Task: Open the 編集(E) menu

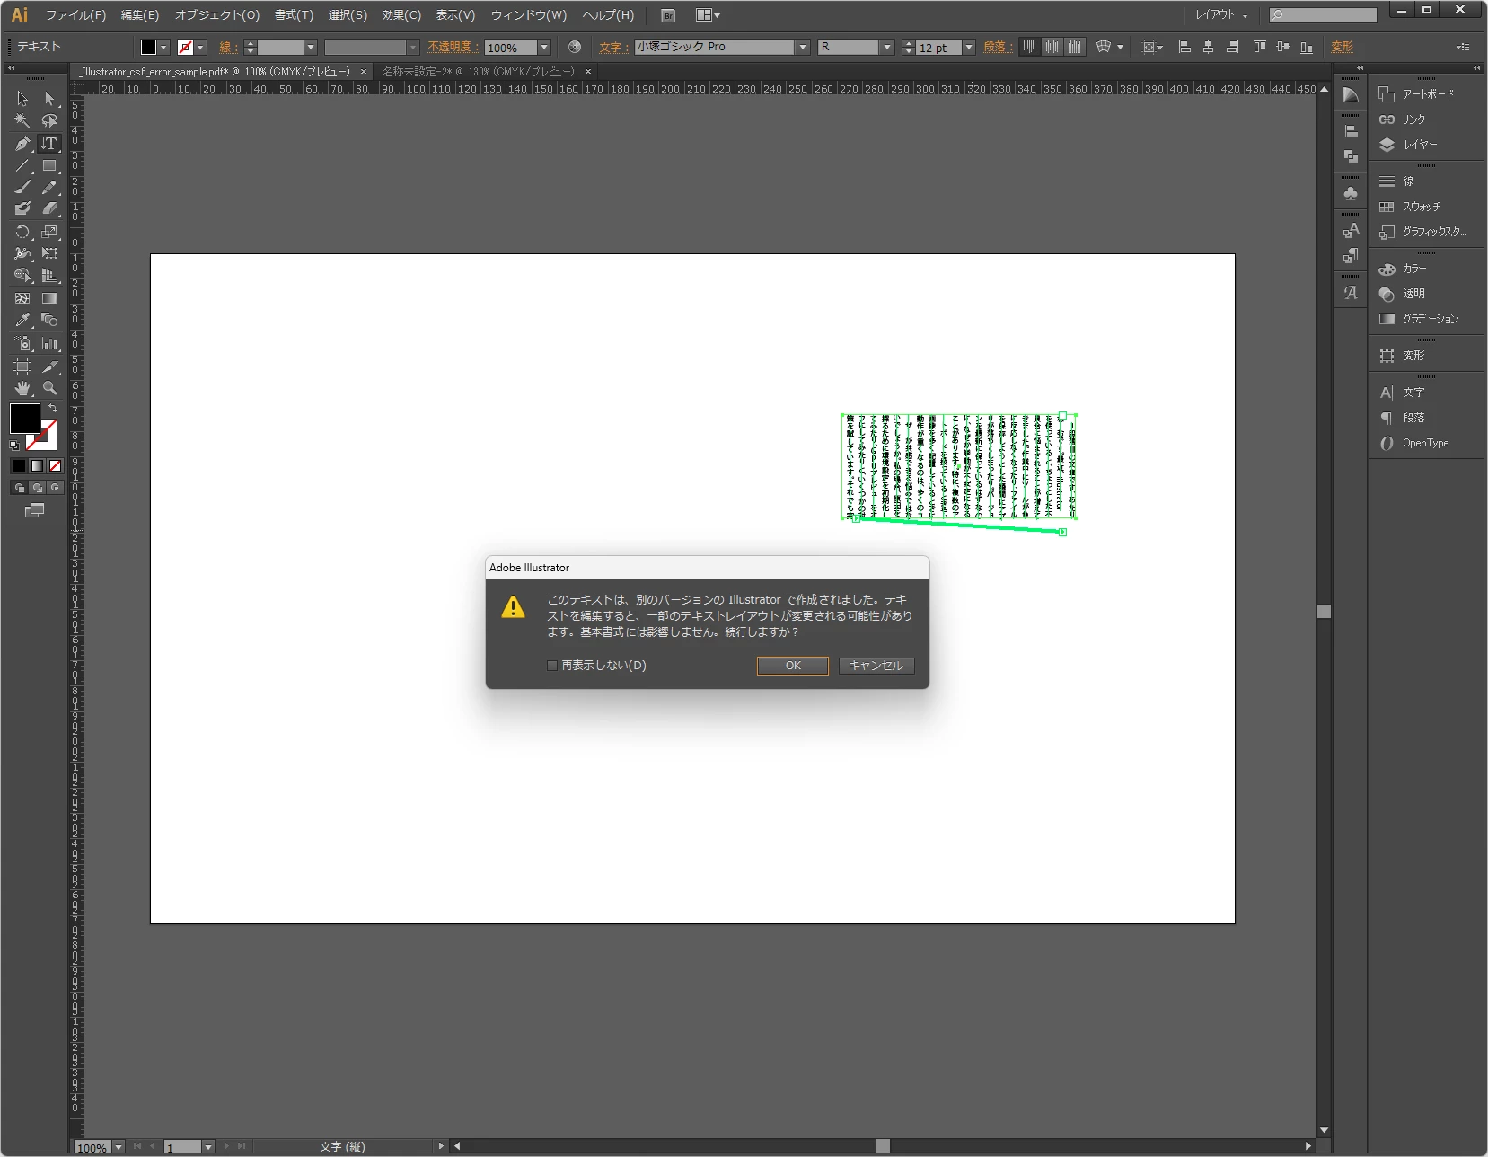Action: [x=140, y=15]
